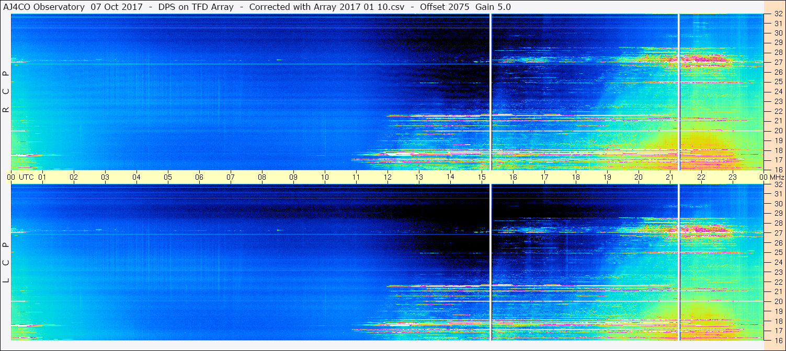Select the 21 MHz tick in LCP panel

tap(778, 291)
